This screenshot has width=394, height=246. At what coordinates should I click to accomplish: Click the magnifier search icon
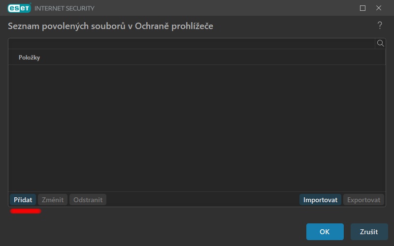click(x=380, y=43)
